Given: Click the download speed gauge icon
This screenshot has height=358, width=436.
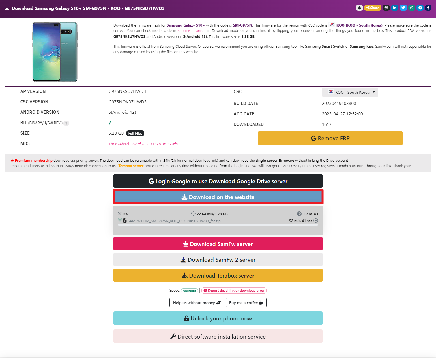Looking at the screenshot, I should [x=299, y=214].
